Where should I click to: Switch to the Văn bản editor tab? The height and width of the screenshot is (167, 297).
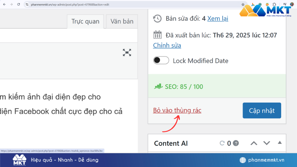(x=122, y=21)
